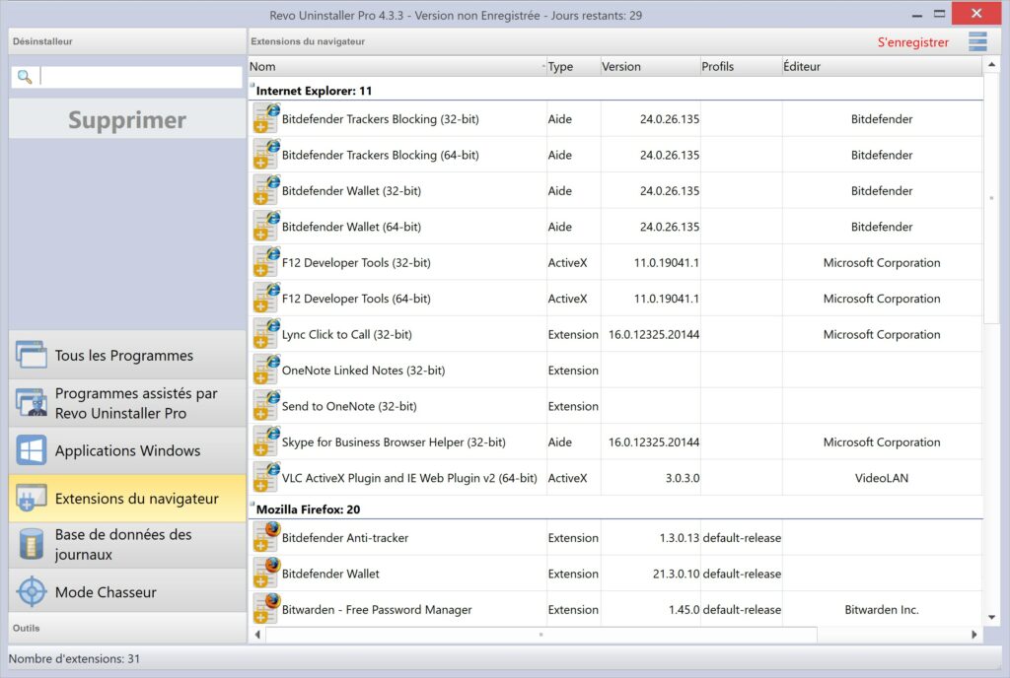1010x678 pixels.
Task: Select the Firefox row Bitdefender Anti-tracker
Action: [615, 537]
